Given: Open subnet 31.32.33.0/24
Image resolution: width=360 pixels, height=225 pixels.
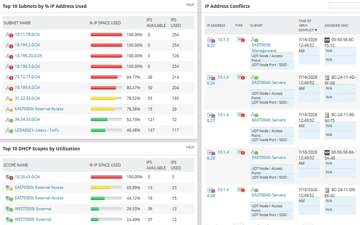Looking at the screenshot, I should point(27,98).
